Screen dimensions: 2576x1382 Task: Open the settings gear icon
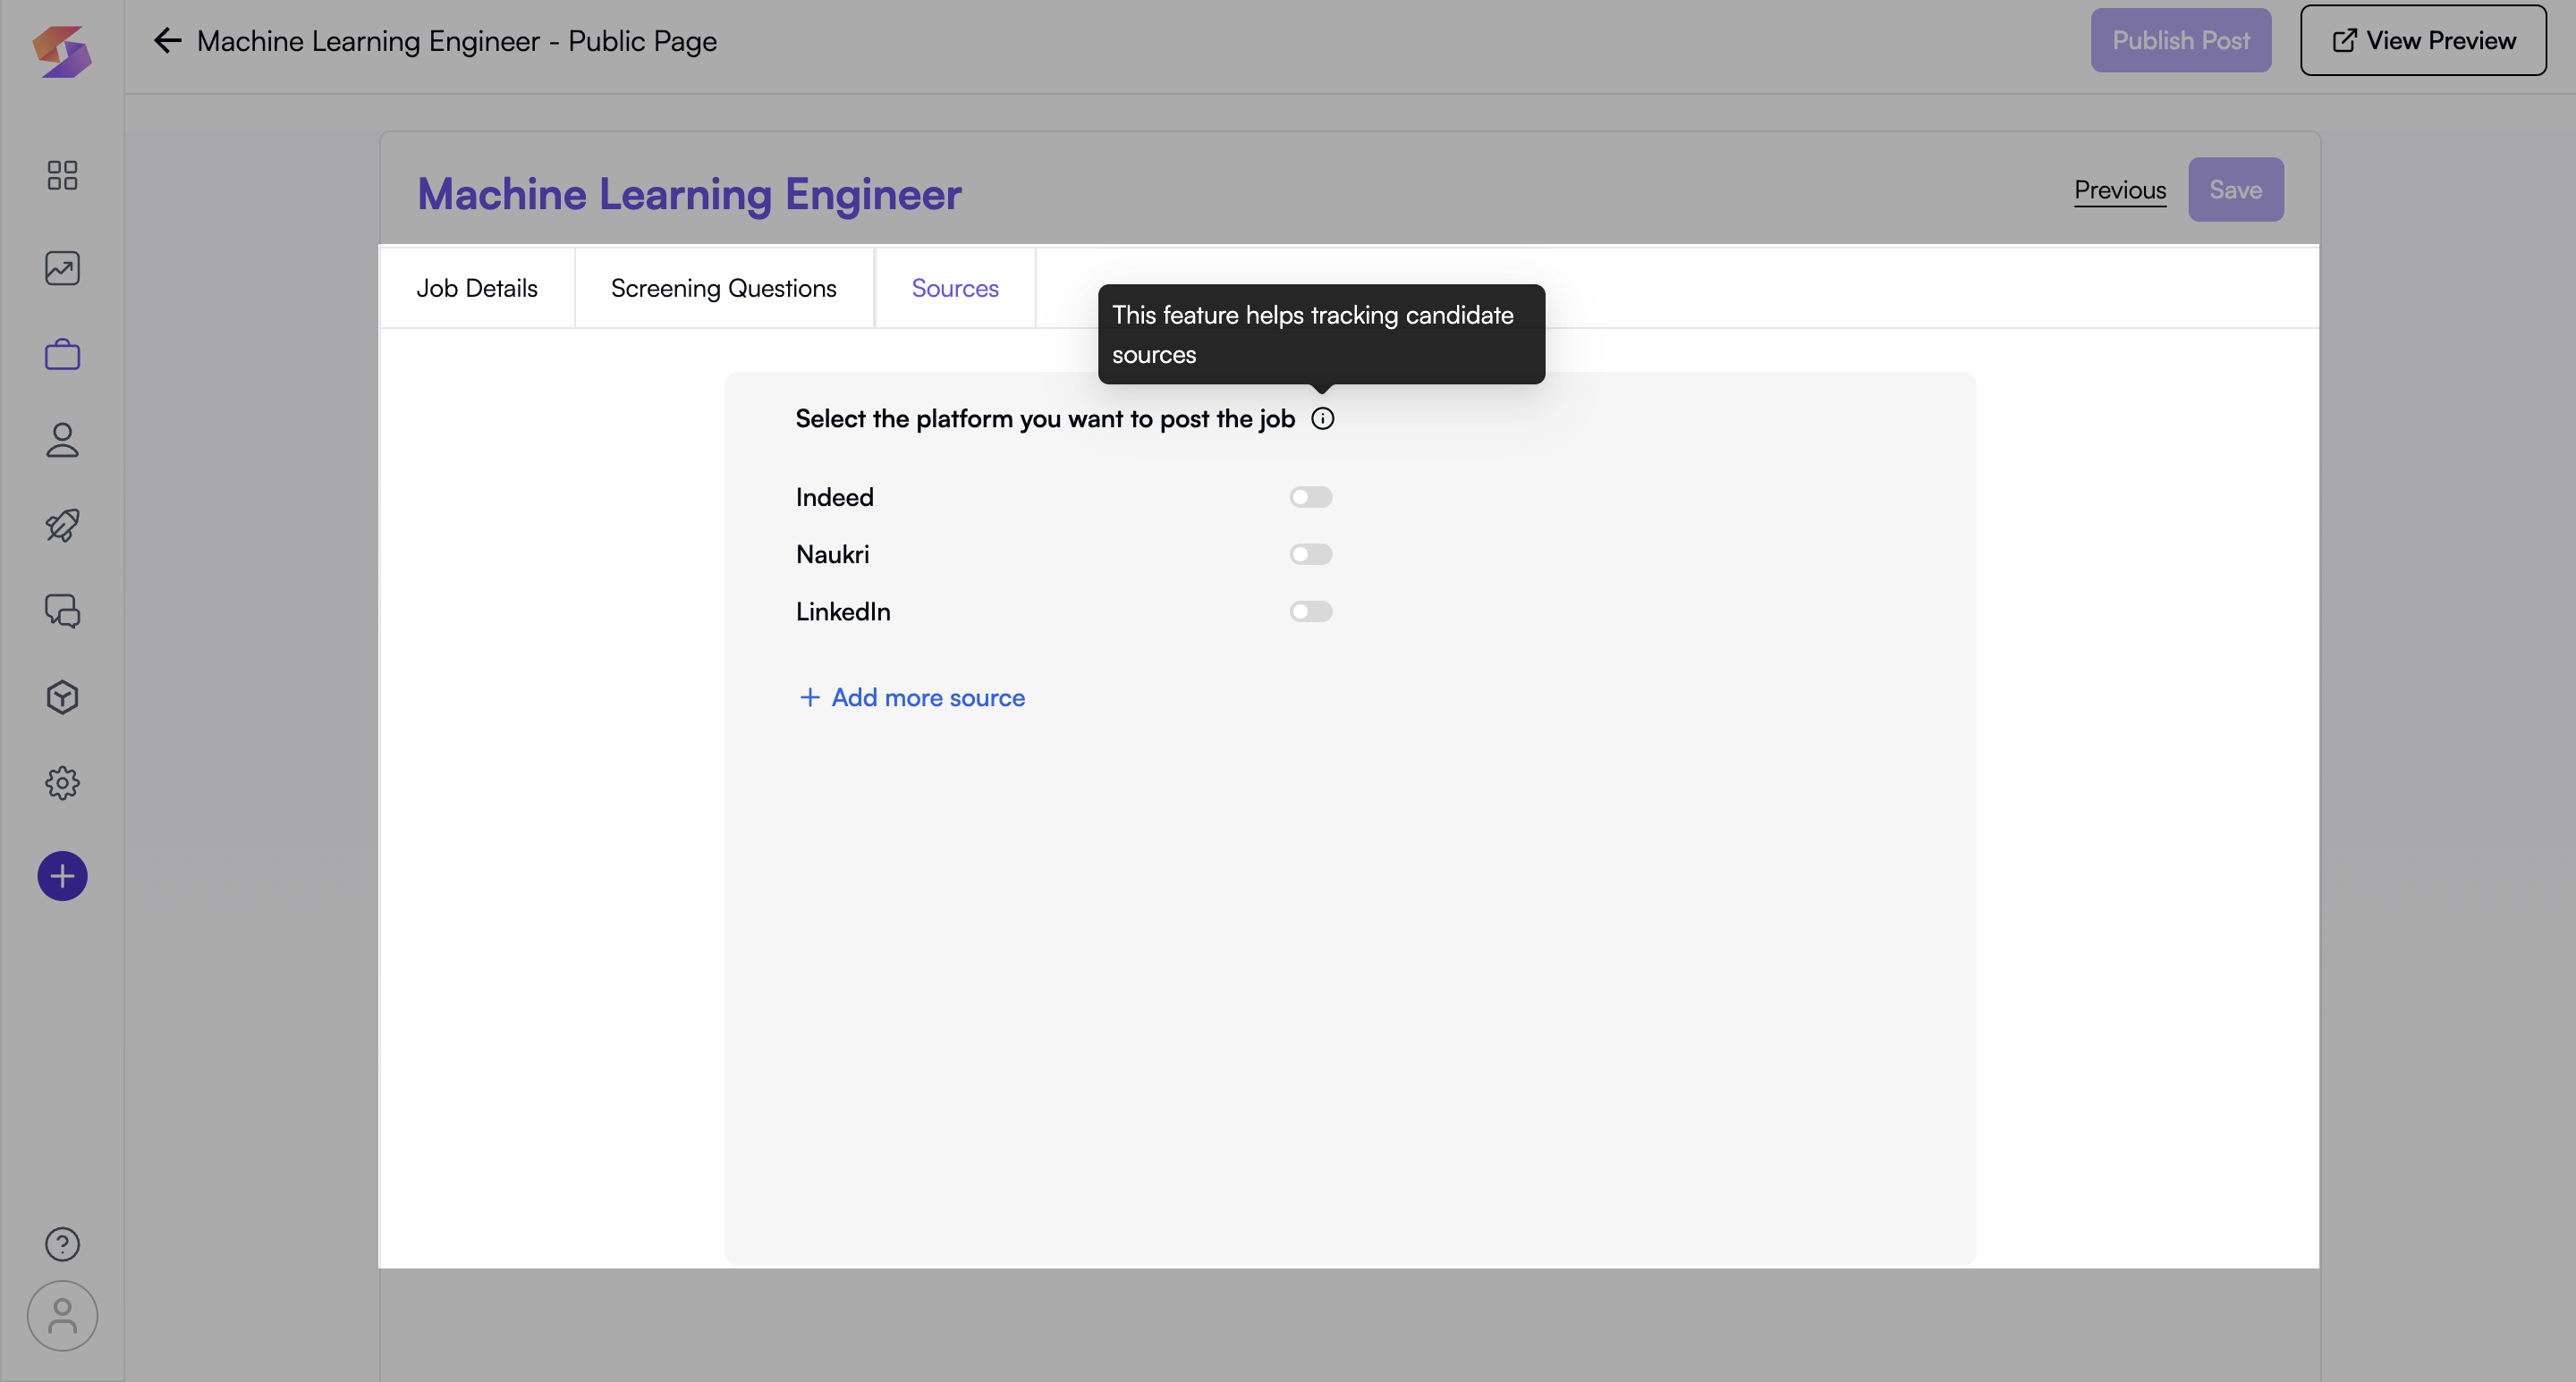(62, 783)
